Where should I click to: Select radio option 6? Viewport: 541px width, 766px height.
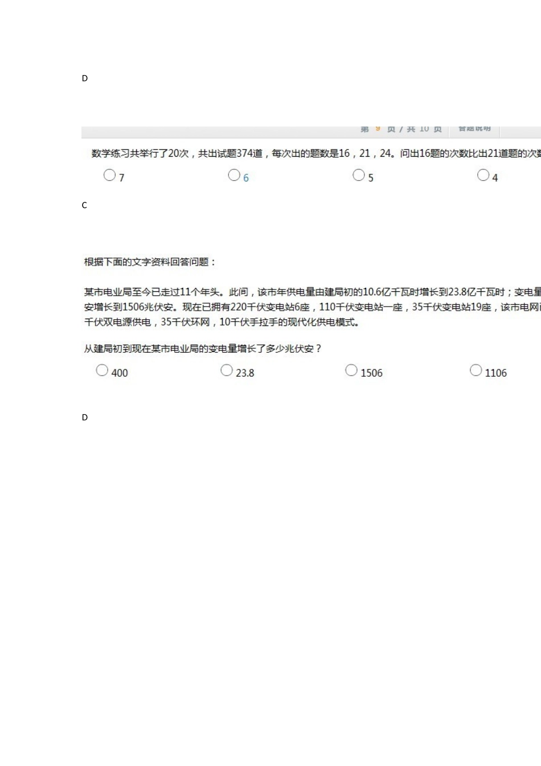coord(234,175)
